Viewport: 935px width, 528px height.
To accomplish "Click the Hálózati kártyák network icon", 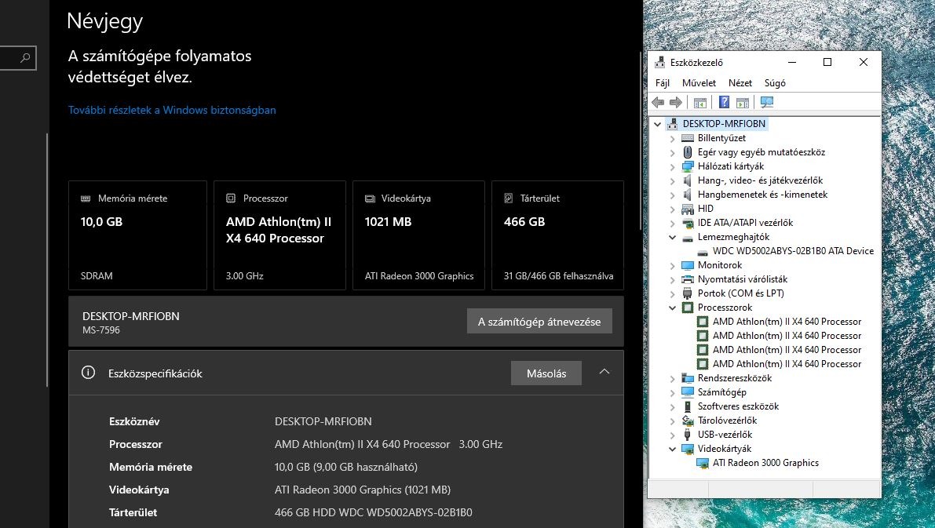I will (x=688, y=166).
